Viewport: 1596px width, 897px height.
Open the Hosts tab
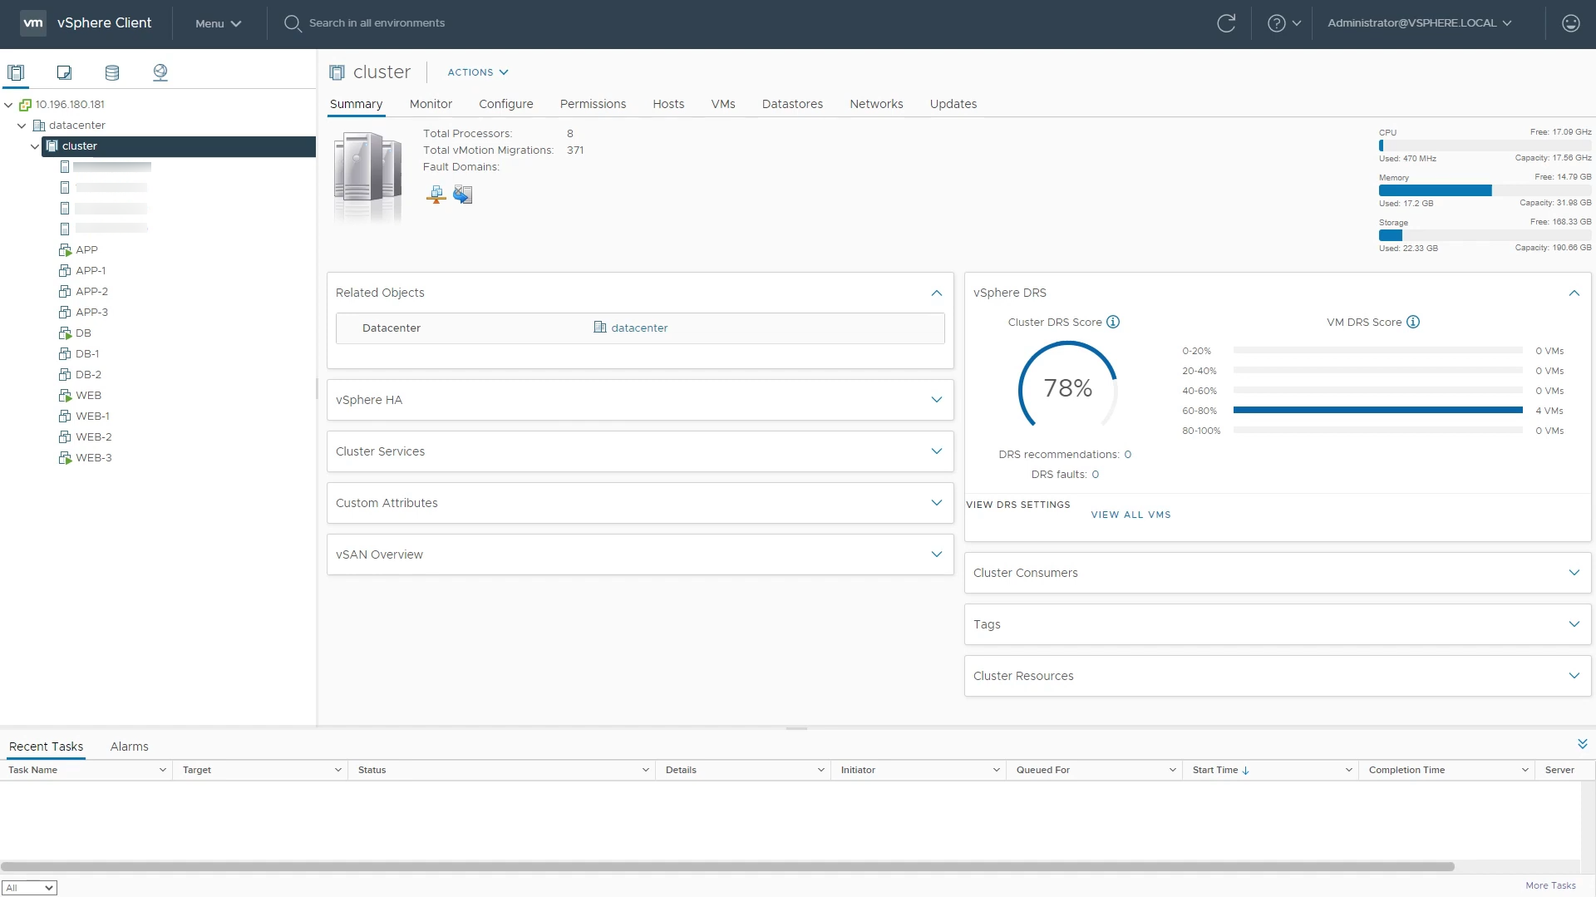pyautogui.click(x=668, y=104)
